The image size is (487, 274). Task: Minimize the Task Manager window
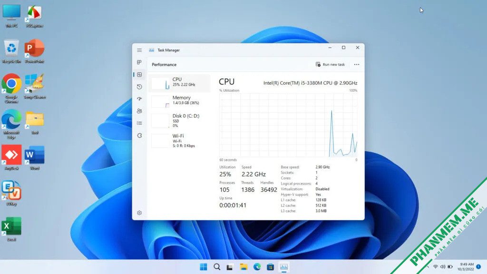(x=330, y=48)
